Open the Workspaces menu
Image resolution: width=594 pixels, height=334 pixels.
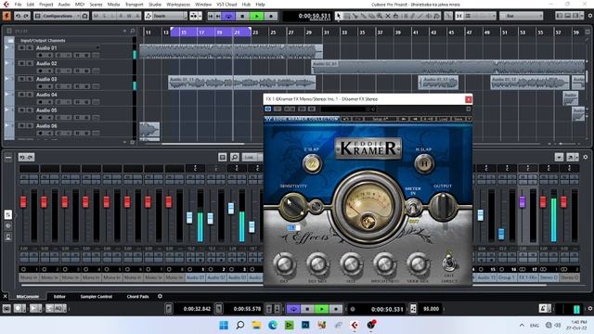coord(178,5)
